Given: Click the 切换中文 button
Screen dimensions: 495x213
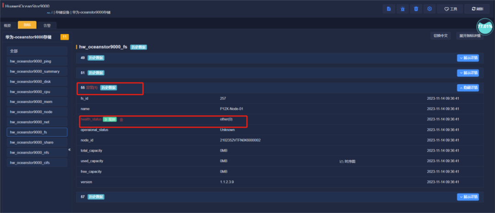Looking at the screenshot, I should [440, 36].
